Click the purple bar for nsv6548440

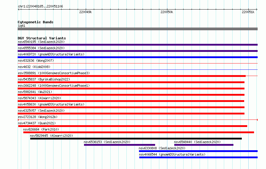click(204, 145)
